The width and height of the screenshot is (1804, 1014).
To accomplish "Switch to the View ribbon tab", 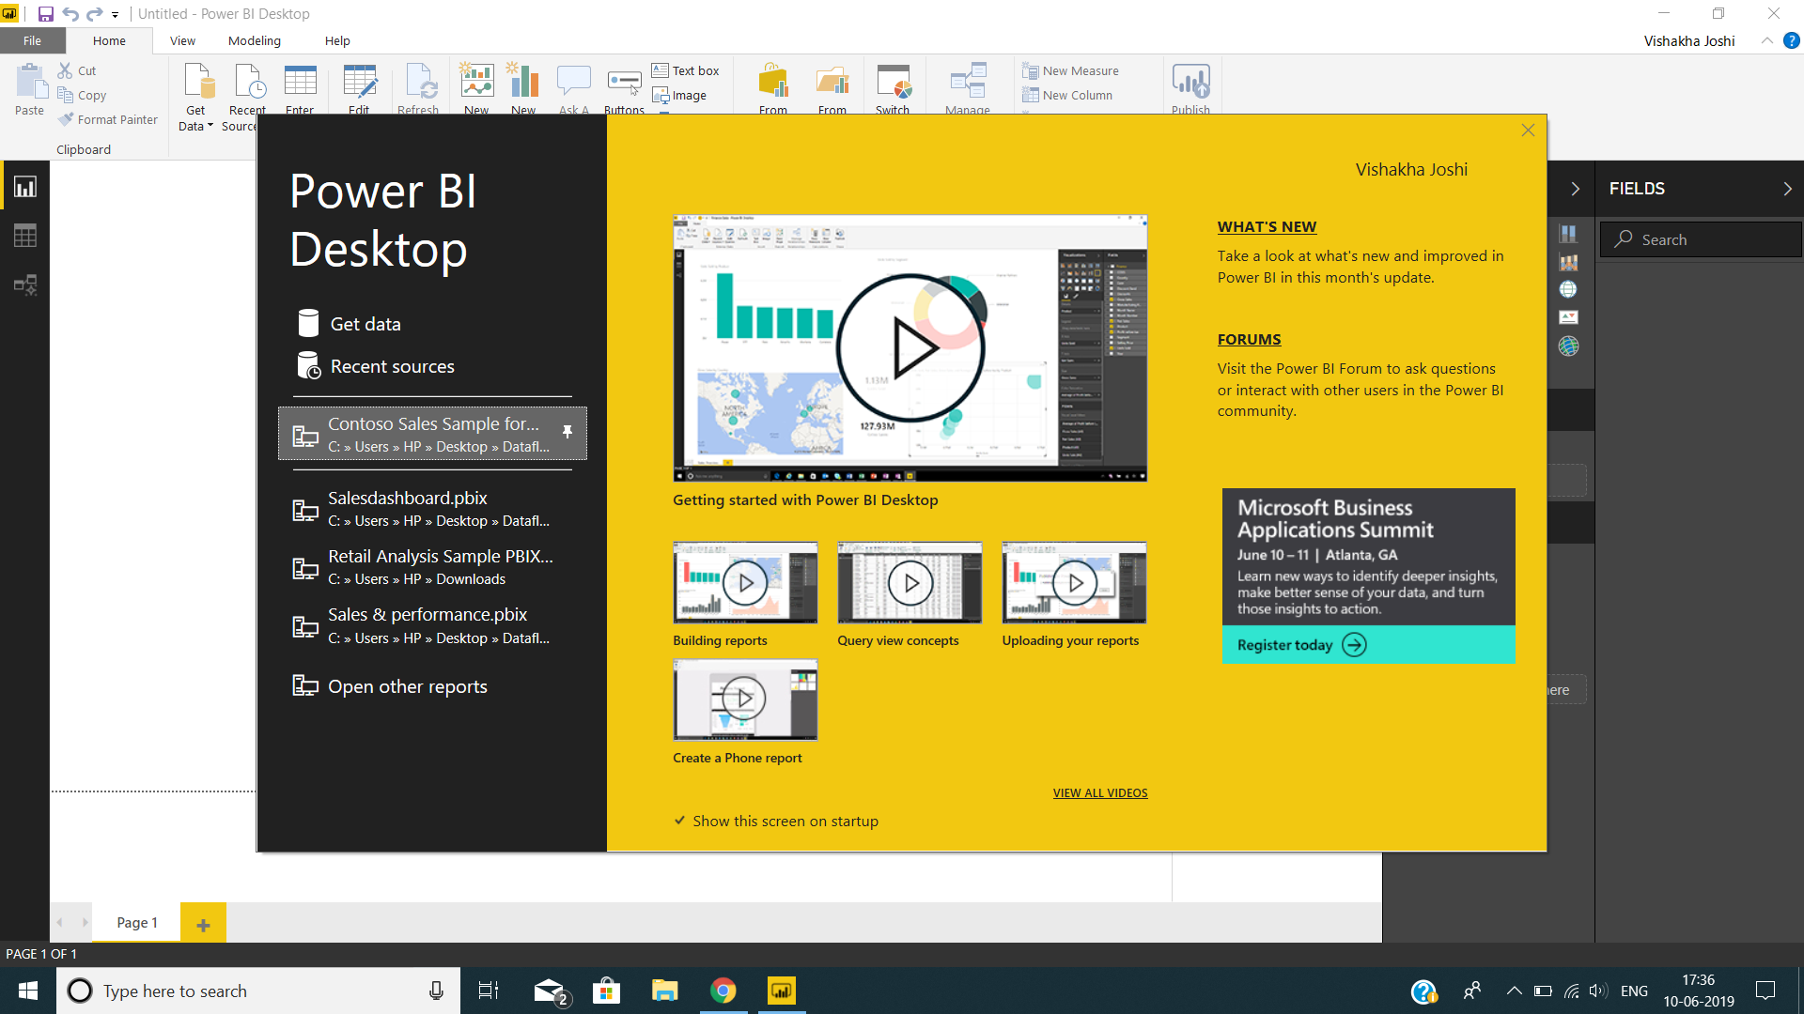I will click(x=182, y=40).
